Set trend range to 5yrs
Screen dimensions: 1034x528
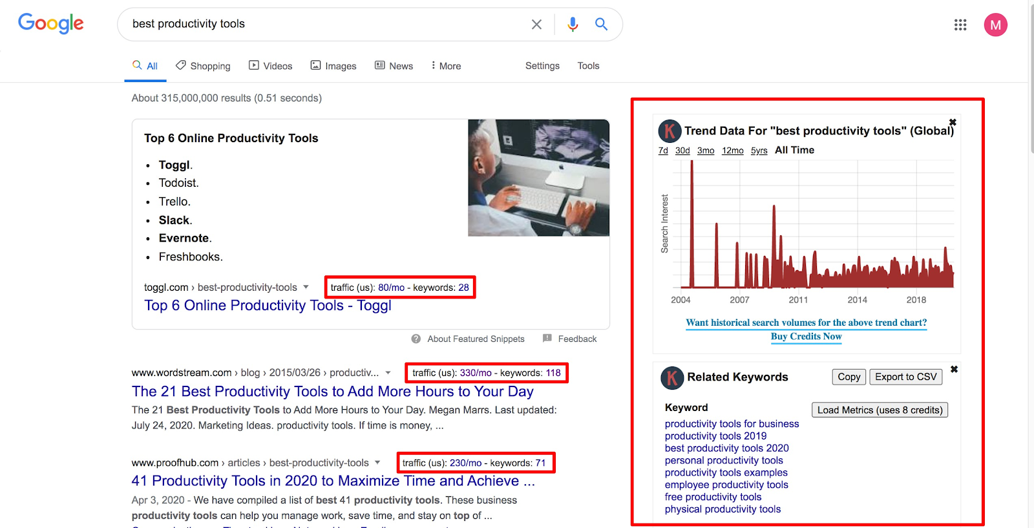pyautogui.click(x=759, y=151)
